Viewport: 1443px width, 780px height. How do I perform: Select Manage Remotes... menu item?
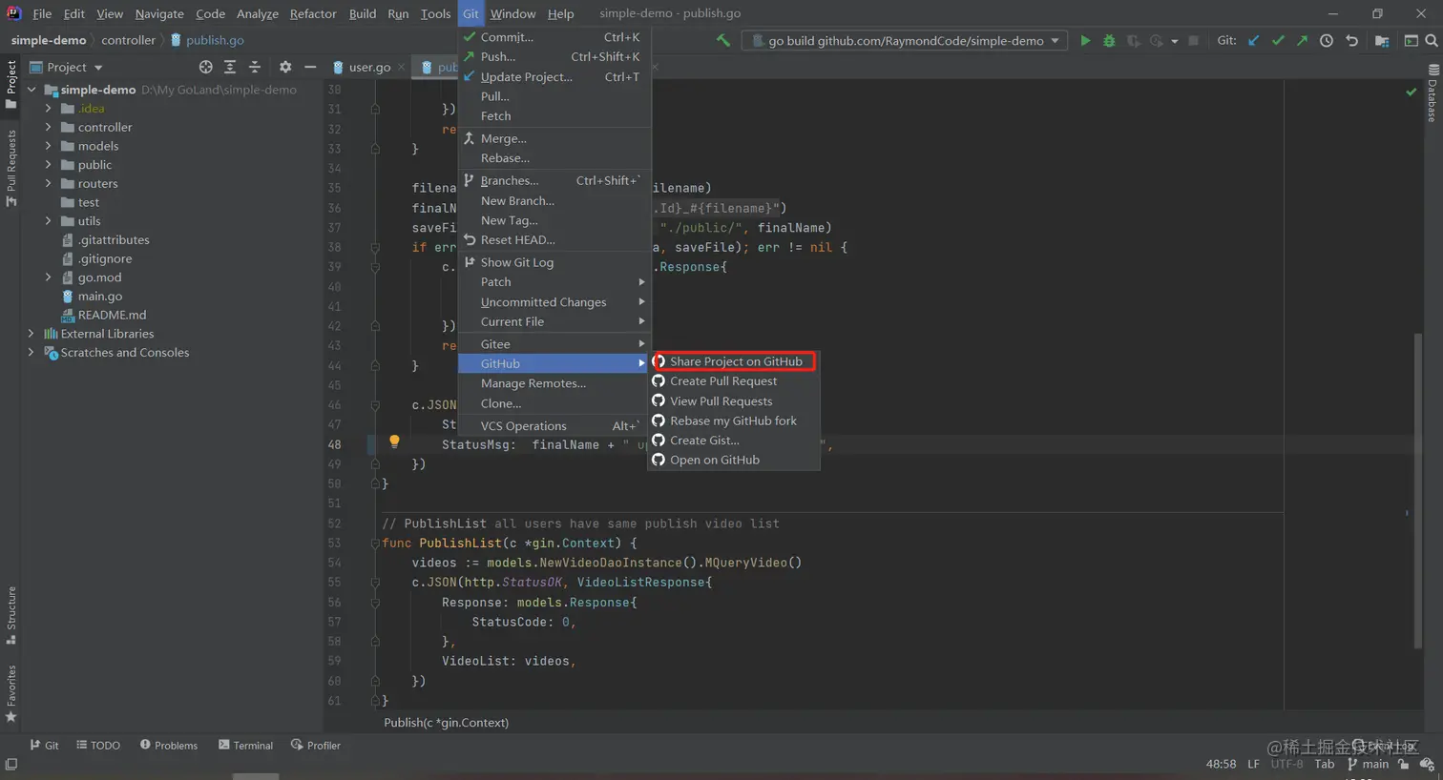pos(554,383)
